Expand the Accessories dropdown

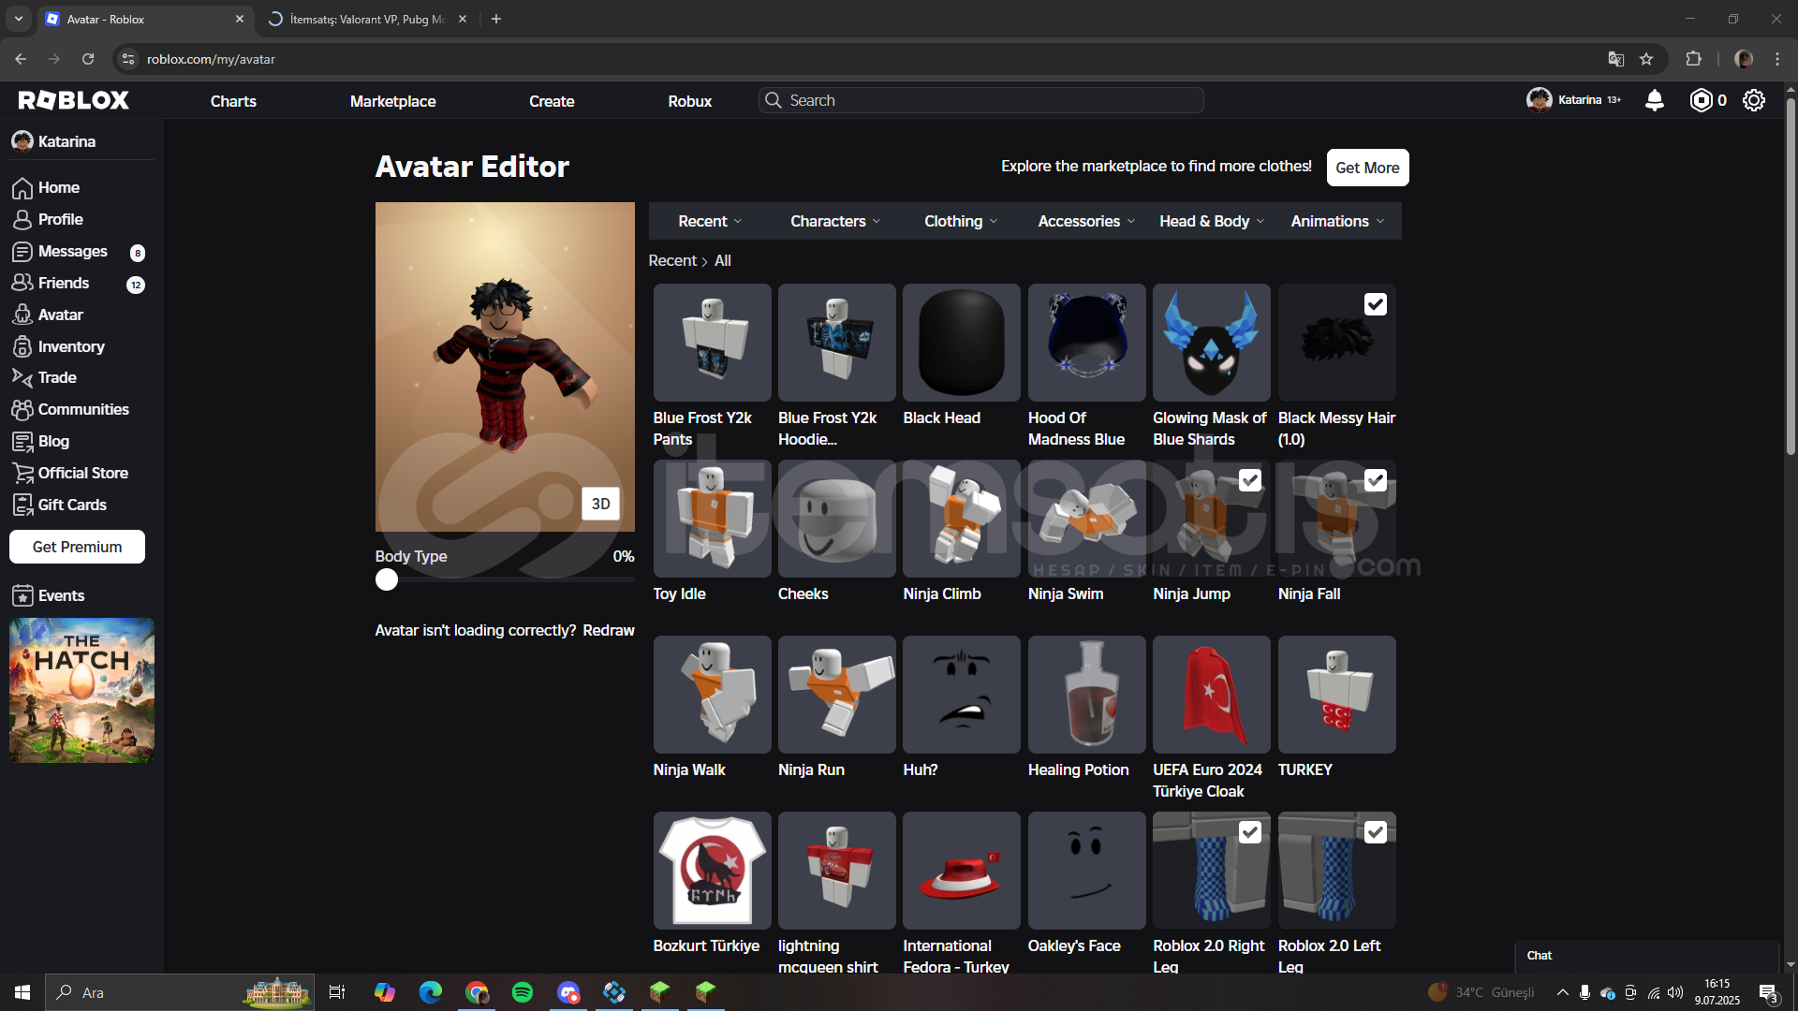click(x=1086, y=222)
